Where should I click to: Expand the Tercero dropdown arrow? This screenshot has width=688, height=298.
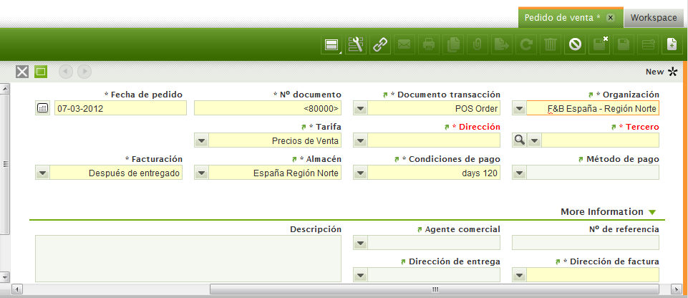[534, 140]
